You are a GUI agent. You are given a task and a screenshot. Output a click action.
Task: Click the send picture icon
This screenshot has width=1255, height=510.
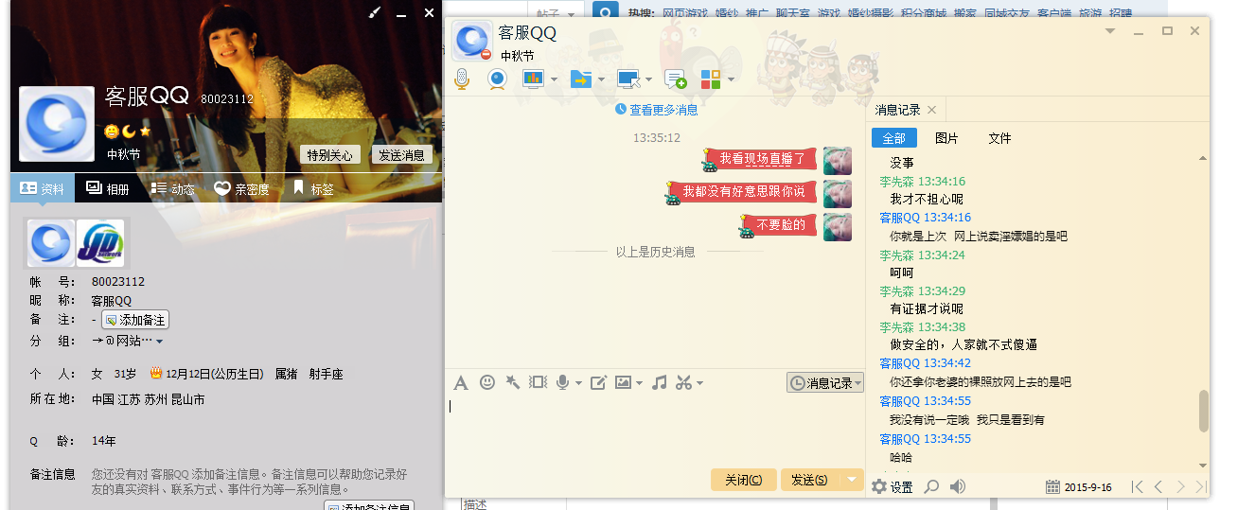point(623,382)
